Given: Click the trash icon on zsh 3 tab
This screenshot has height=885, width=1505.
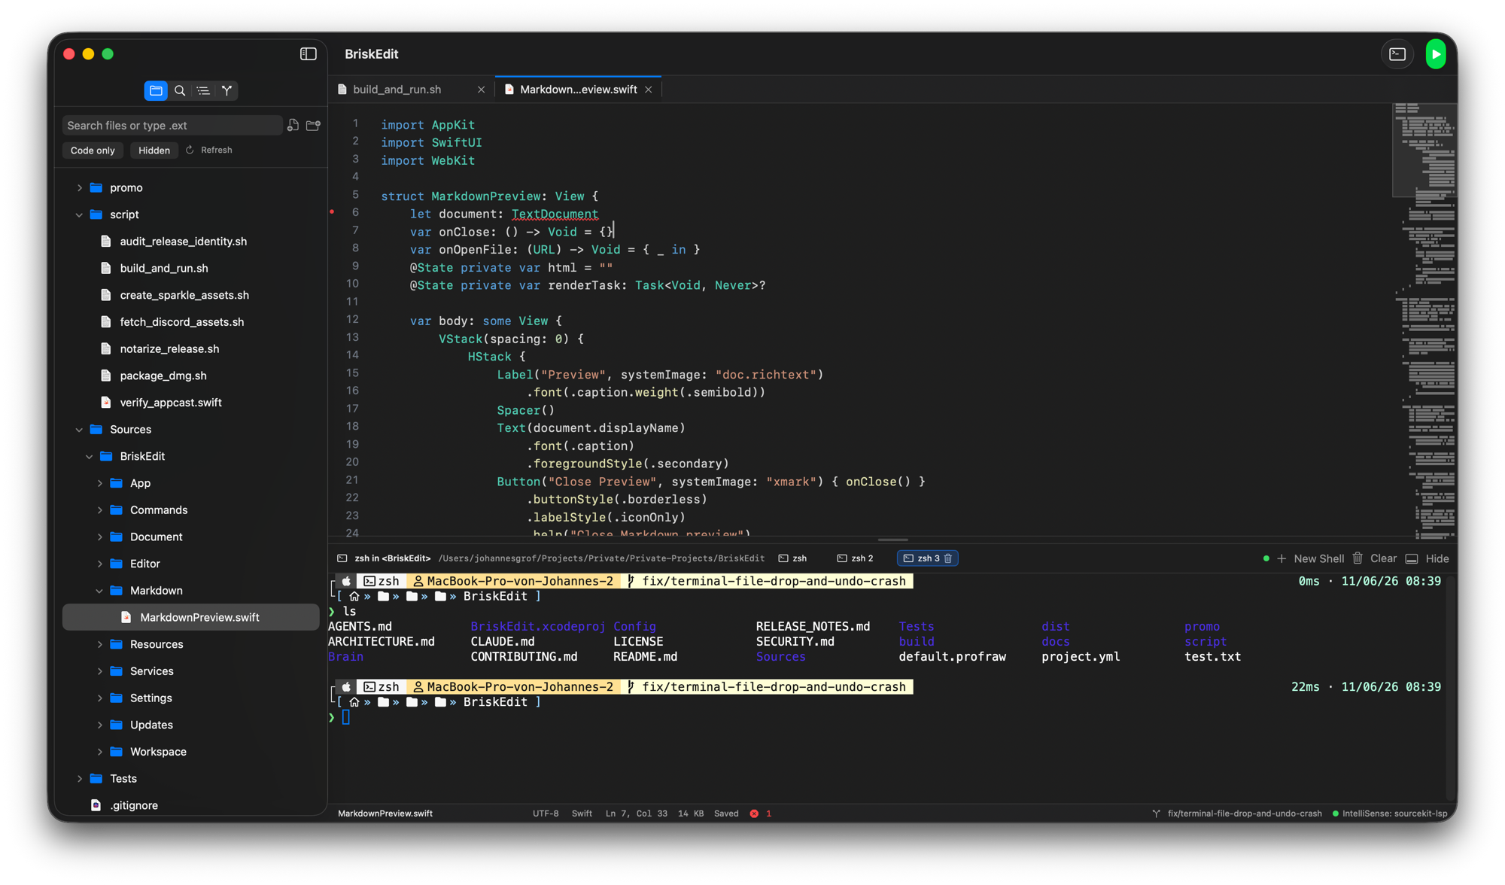Looking at the screenshot, I should [x=948, y=558].
